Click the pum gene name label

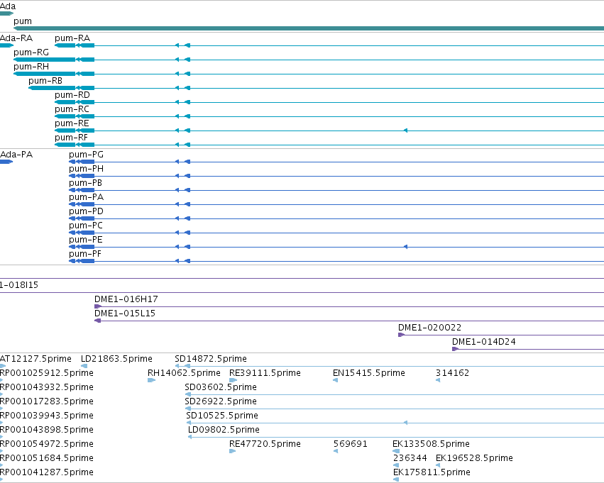pyautogui.click(x=23, y=21)
